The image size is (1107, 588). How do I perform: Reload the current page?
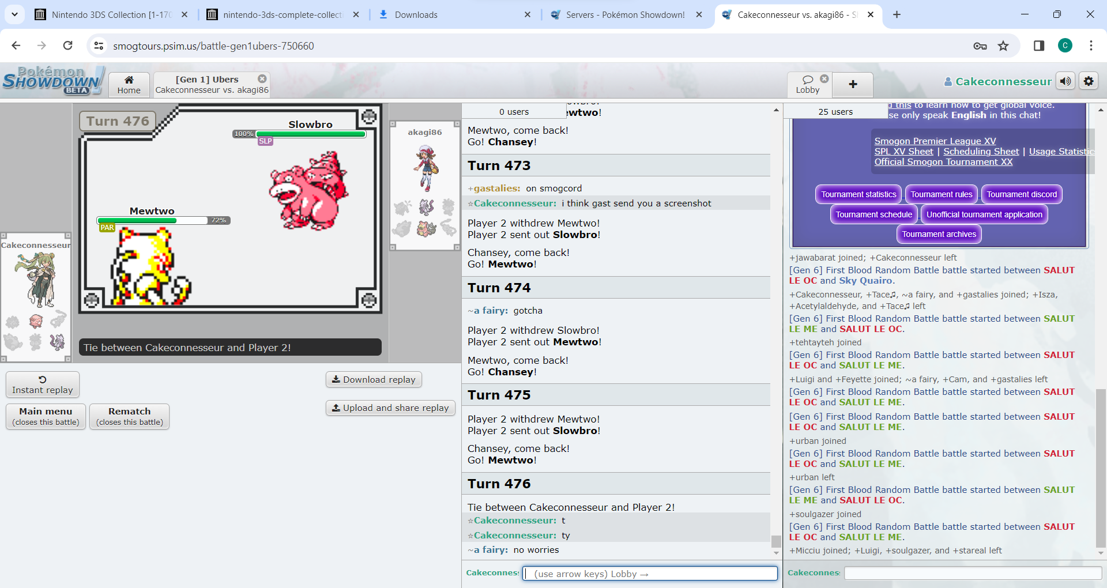67,46
